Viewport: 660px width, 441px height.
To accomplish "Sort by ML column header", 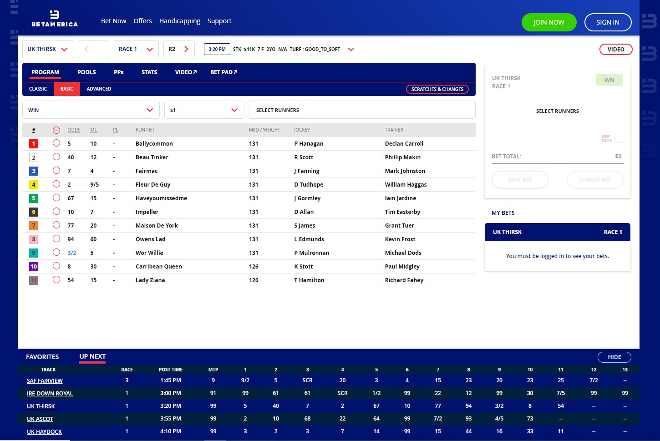I will coord(93,130).
